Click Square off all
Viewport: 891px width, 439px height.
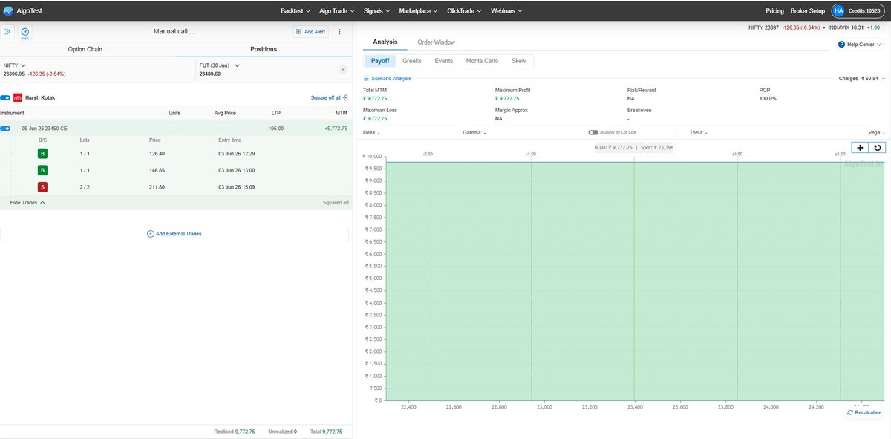pos(329,97)
